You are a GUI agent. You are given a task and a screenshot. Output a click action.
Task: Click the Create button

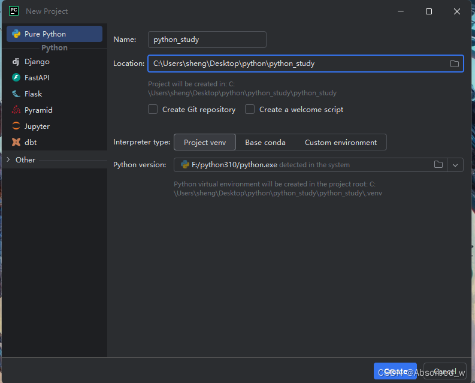pos(395,371)
